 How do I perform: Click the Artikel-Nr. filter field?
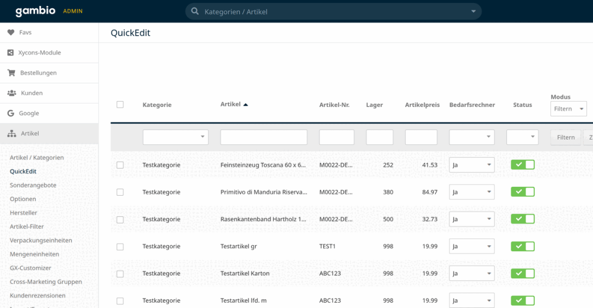coord(337,137)
